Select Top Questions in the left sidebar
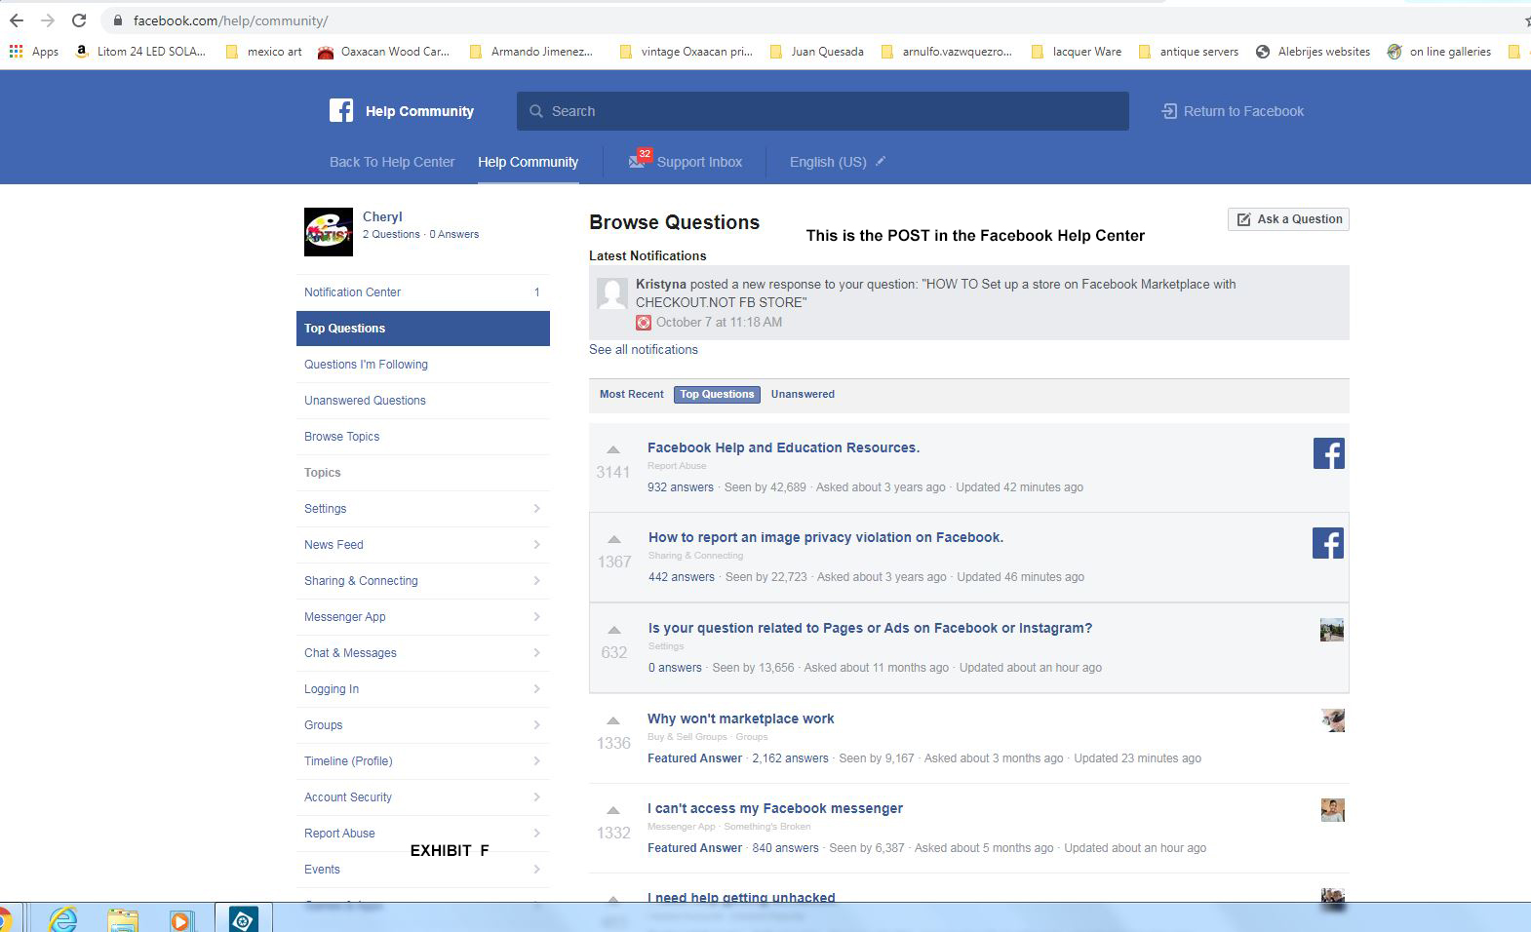This screenshot has height=932, width=1531. pyautogui.click(x=423, y=328)
